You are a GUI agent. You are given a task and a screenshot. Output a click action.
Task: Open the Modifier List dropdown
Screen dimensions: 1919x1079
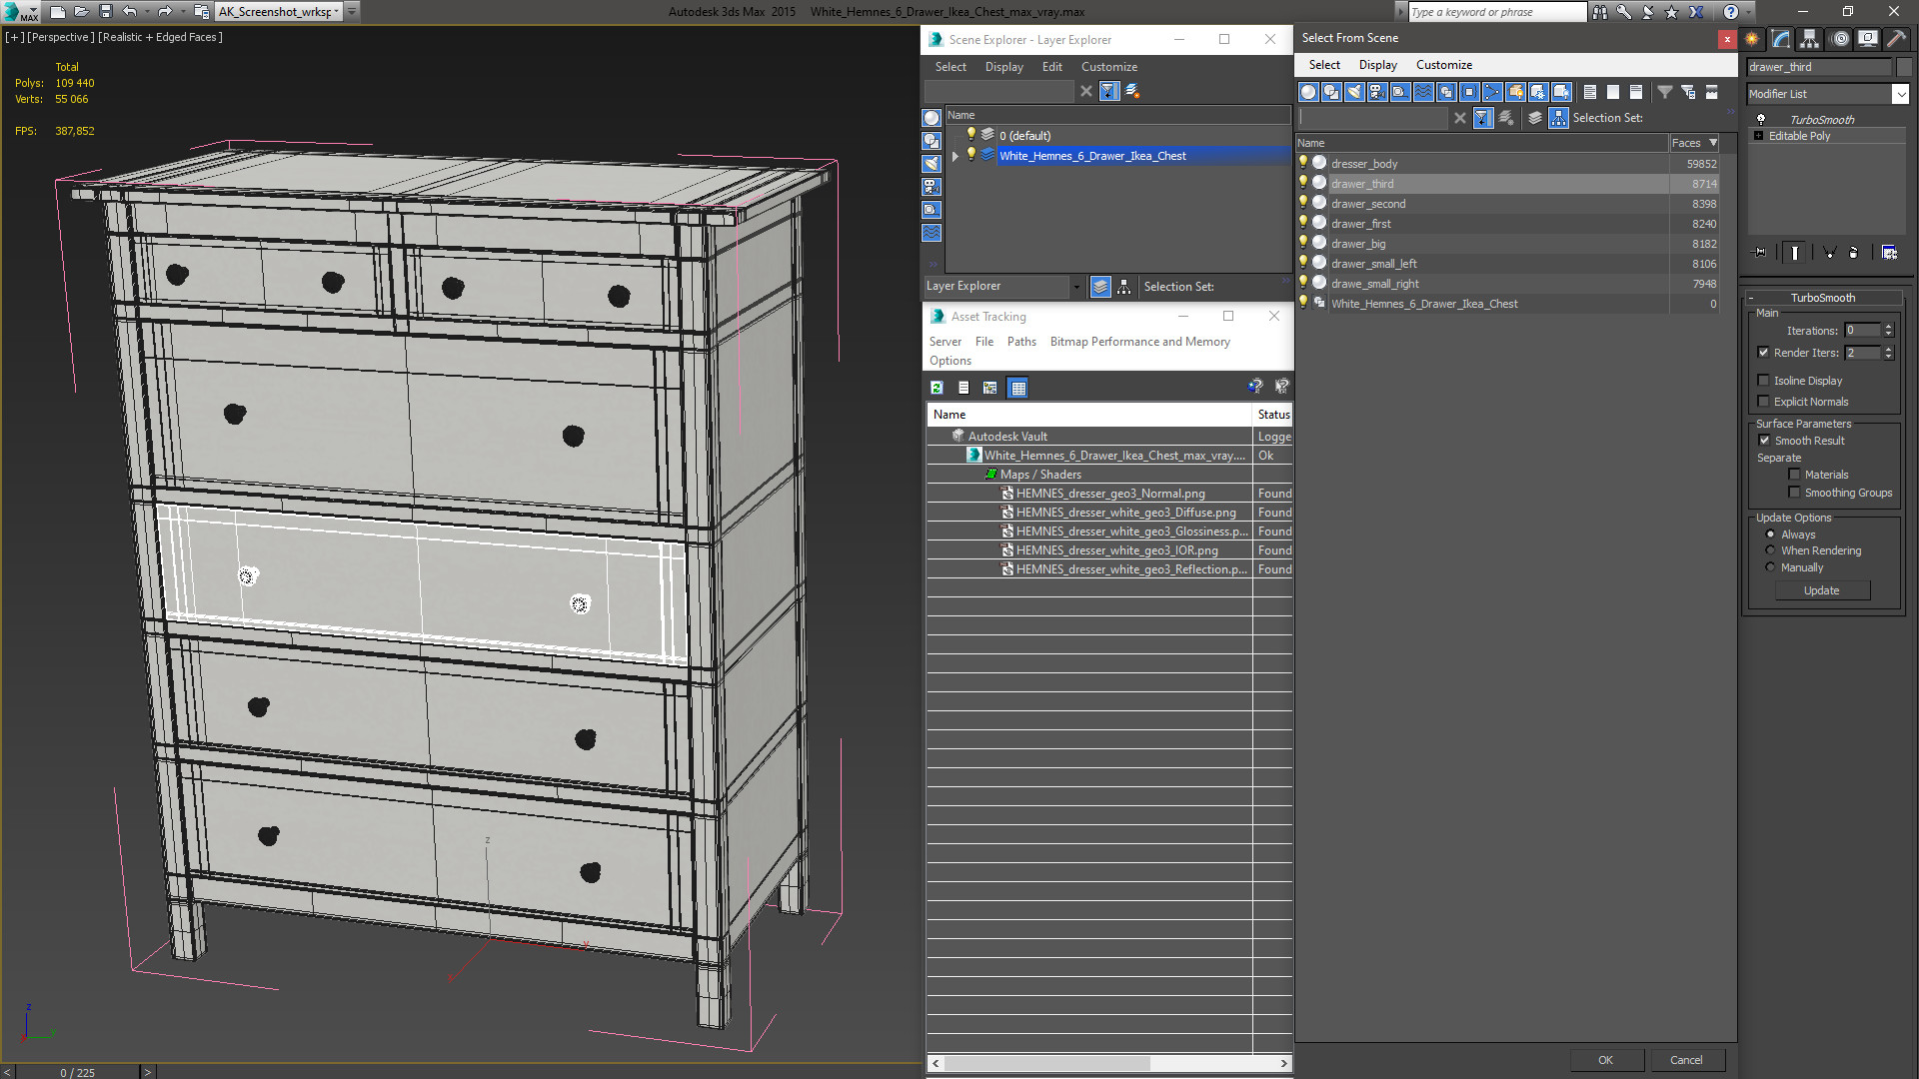1900,94
